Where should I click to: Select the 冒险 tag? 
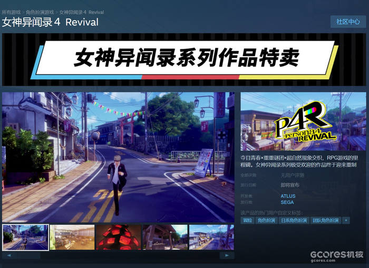click(x=247, y=220)
